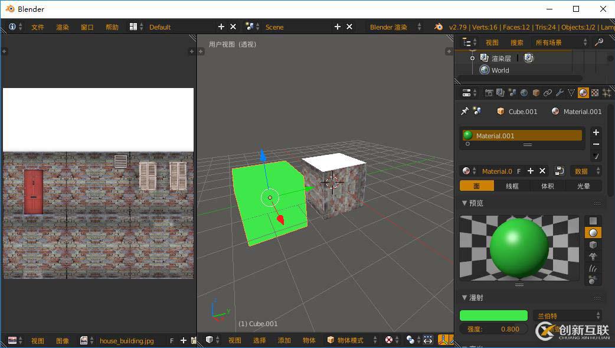Screen dimensions: 615x348
Task: Switch to the Render Layers properties tab
Action: [500, 93]
